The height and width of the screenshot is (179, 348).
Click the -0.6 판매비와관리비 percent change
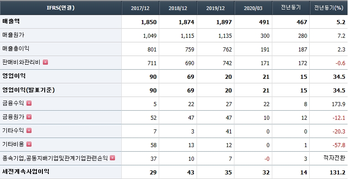point(340,63)
